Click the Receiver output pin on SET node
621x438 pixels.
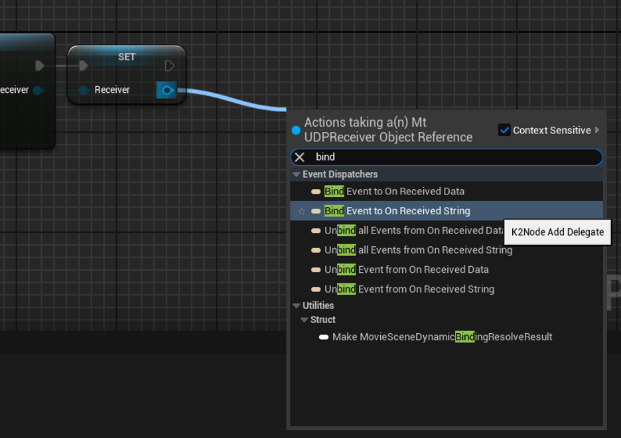pos(167,90)
